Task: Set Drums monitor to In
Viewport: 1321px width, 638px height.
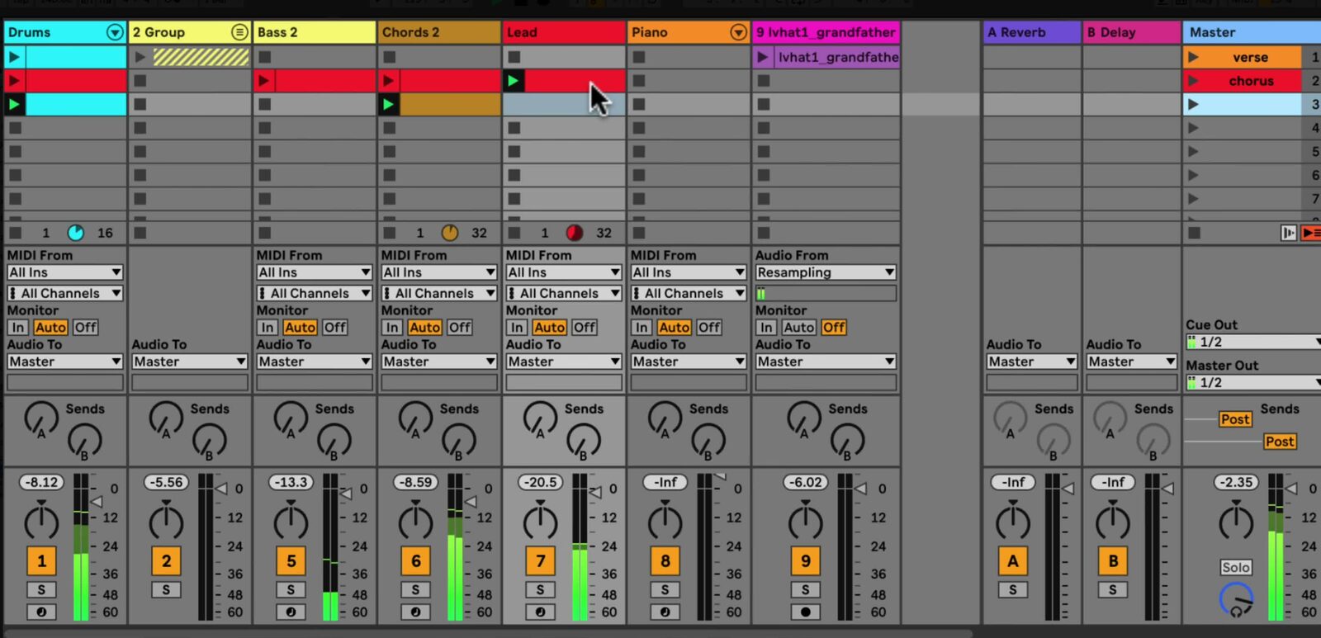Action: [18, 328]
